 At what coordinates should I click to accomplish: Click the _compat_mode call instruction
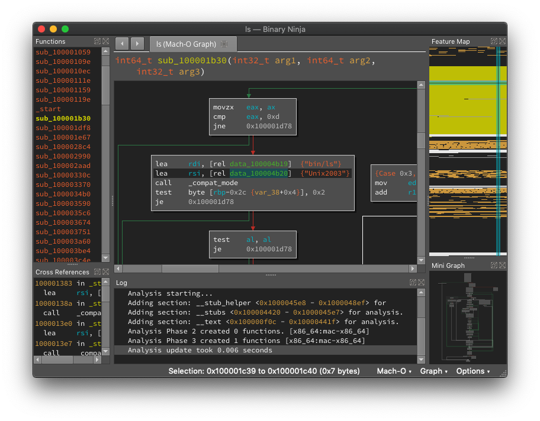213,183
